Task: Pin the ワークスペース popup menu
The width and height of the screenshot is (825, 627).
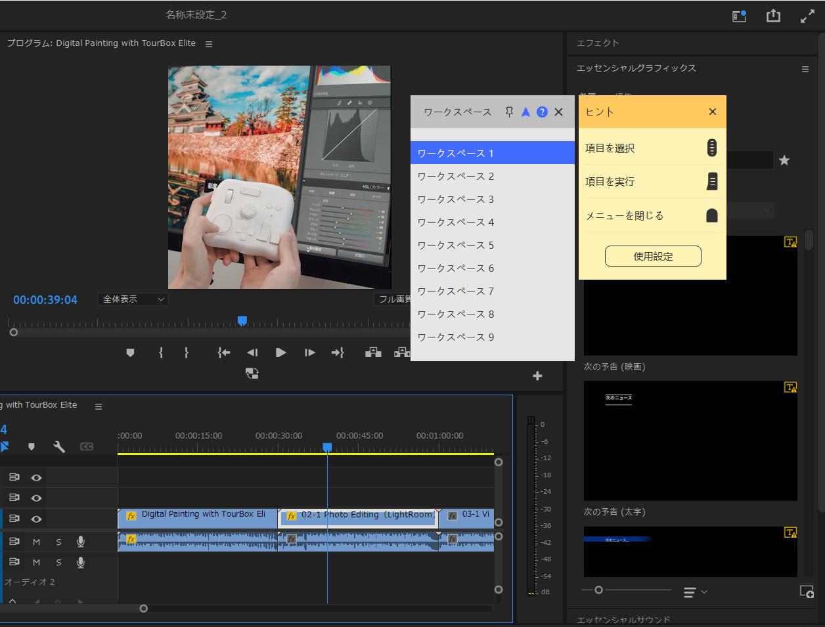Action: 509,112
